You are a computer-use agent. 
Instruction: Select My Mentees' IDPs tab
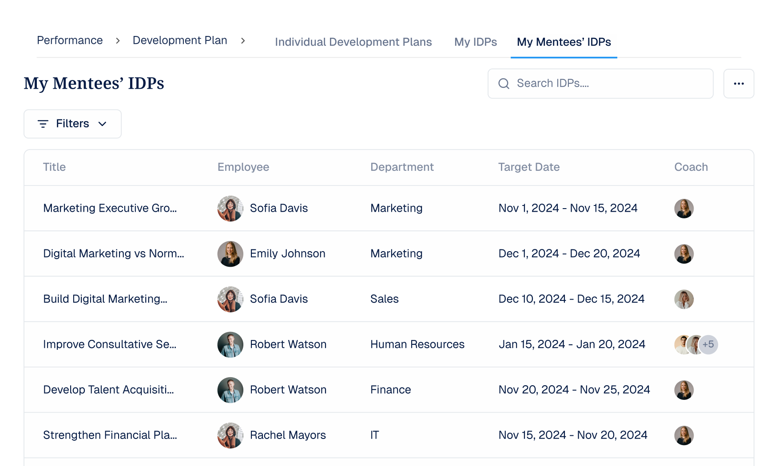click(x=564, y=42)
